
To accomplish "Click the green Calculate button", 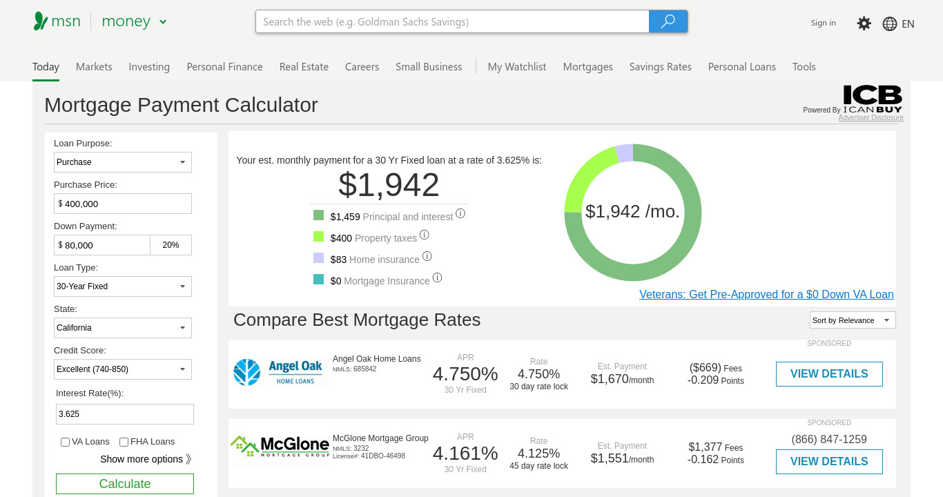I will click(125, 484).
